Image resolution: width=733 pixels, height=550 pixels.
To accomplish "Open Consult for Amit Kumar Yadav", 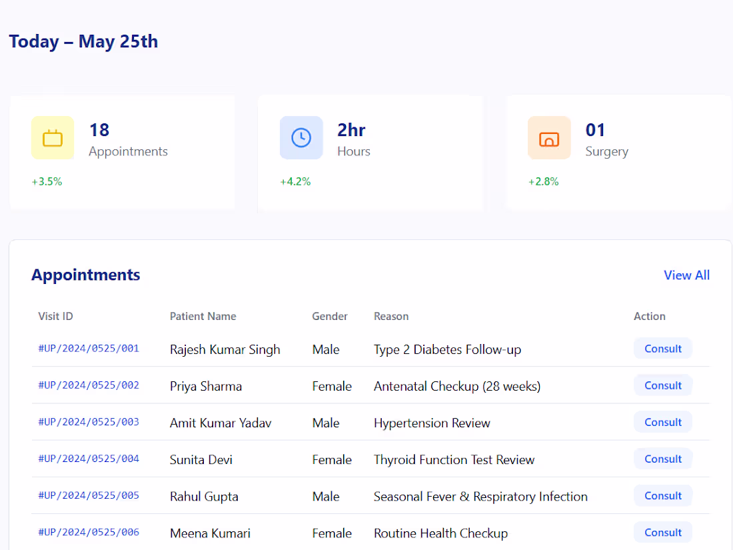I will [662, 421].
